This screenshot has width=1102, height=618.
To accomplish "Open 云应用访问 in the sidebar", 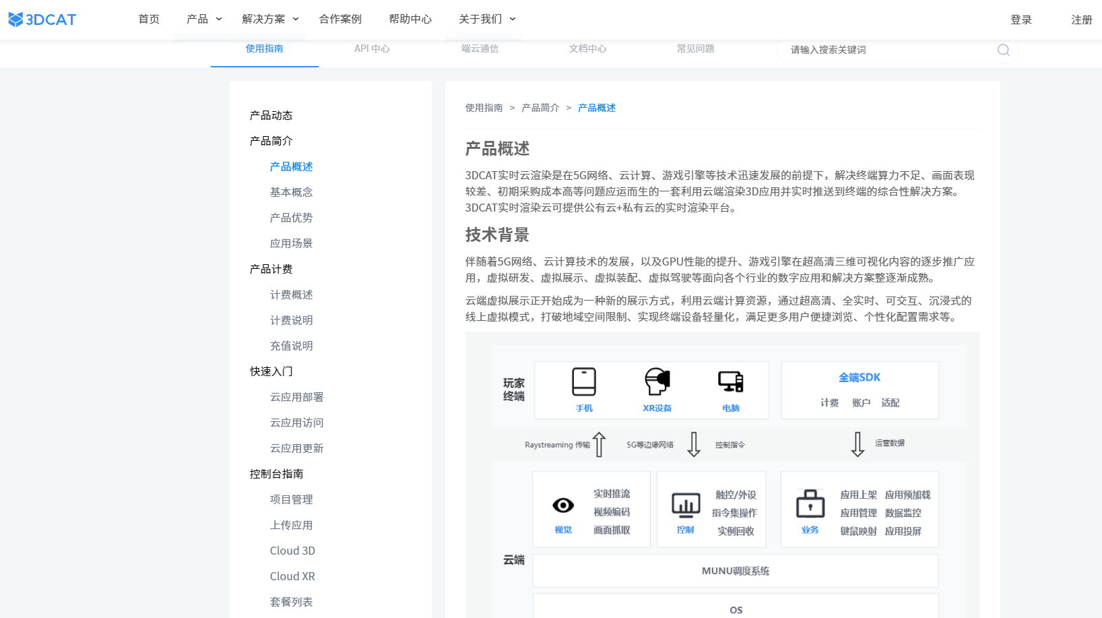I will pos(297,423).
